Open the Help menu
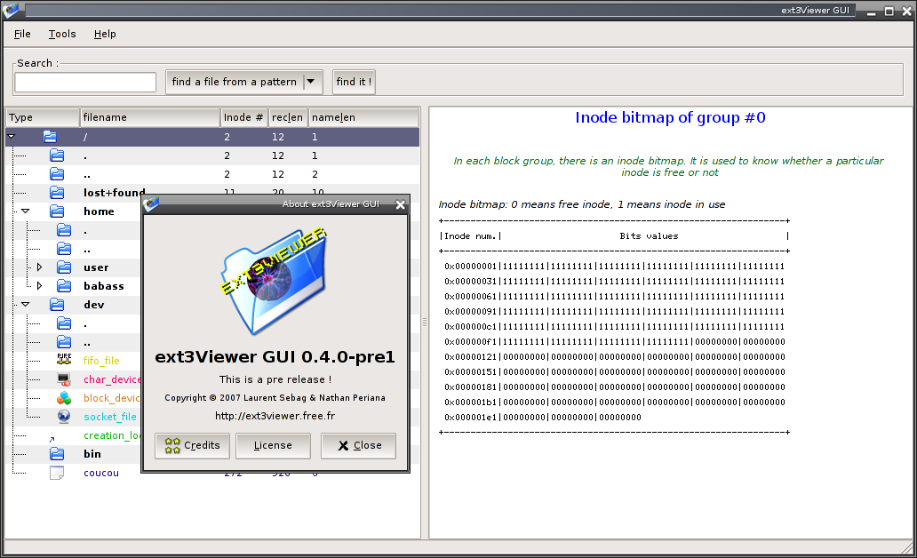Screen dimensions: 917x558 (105, 34)
